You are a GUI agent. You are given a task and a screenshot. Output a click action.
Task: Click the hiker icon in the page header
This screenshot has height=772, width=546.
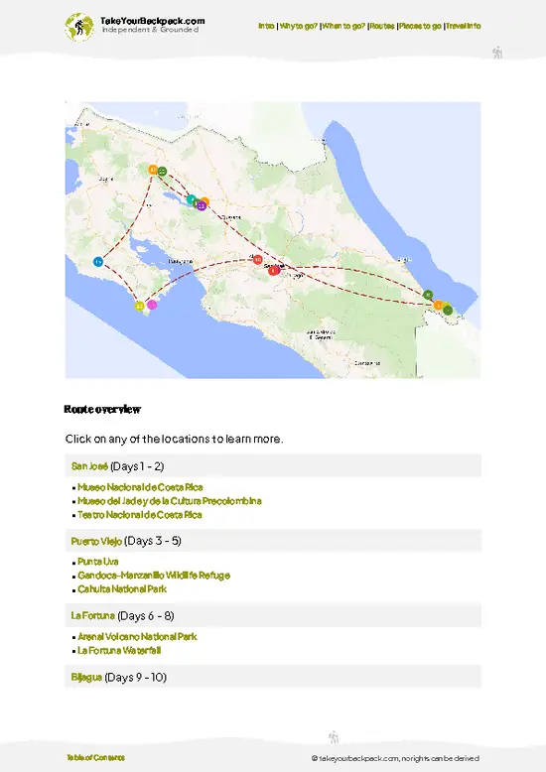pos(497,53)
